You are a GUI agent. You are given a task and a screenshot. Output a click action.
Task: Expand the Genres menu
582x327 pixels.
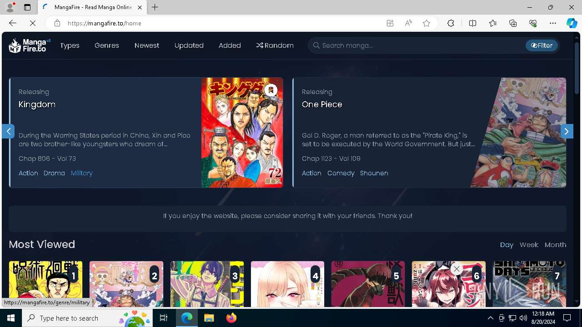point(107,45)
